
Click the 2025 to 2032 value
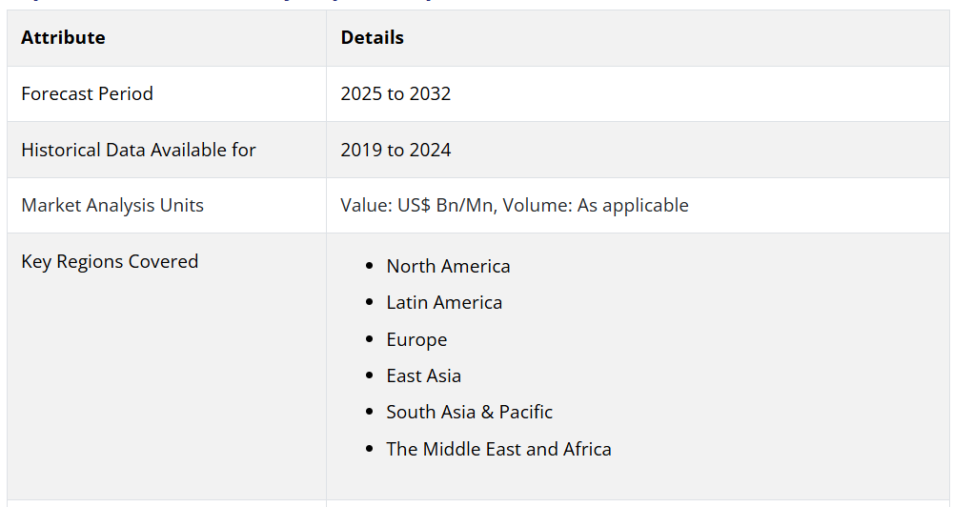pyautogui.click(x=395, y=93)
